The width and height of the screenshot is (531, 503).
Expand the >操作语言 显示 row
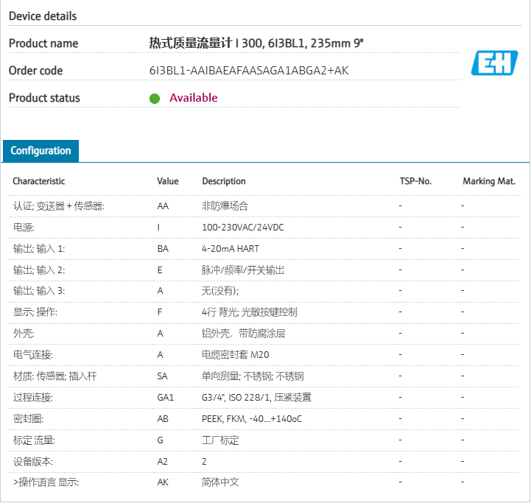(x=46, y=482)
